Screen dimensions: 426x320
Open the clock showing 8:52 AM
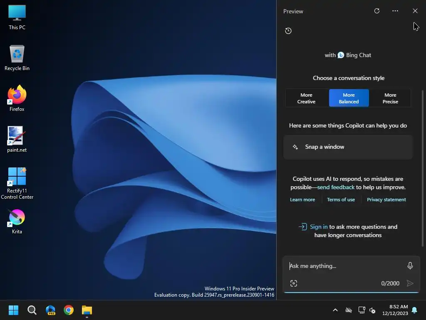(x=395, y=310)
